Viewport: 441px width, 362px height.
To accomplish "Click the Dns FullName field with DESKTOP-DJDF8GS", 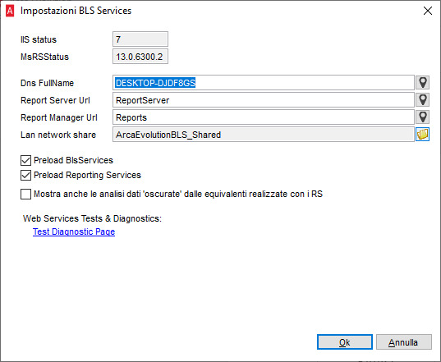I will point(264,83).
